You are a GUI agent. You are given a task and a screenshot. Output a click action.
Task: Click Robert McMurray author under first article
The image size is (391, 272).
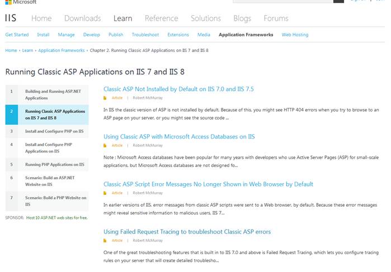tap(148, 98)
